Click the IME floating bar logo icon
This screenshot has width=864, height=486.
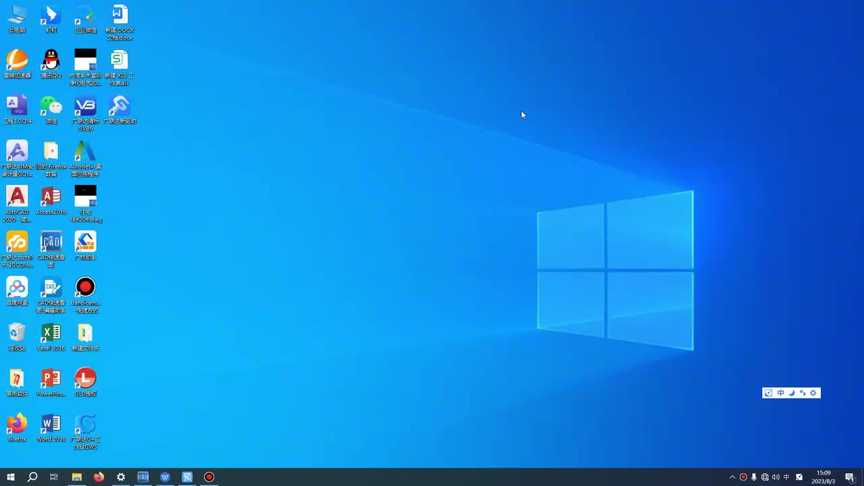[x=768, y=393]
